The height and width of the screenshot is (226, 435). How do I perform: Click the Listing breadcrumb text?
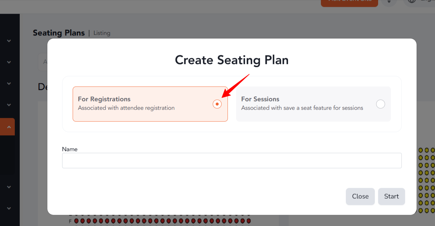point(102,33)
